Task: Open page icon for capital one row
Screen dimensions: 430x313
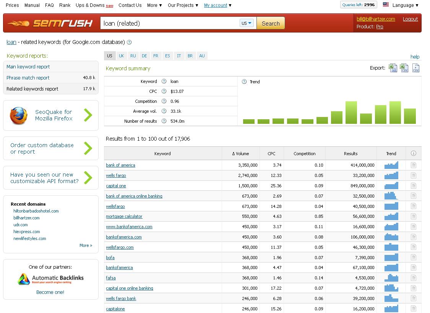Action: pyautogui.click(x=414, y=186)
